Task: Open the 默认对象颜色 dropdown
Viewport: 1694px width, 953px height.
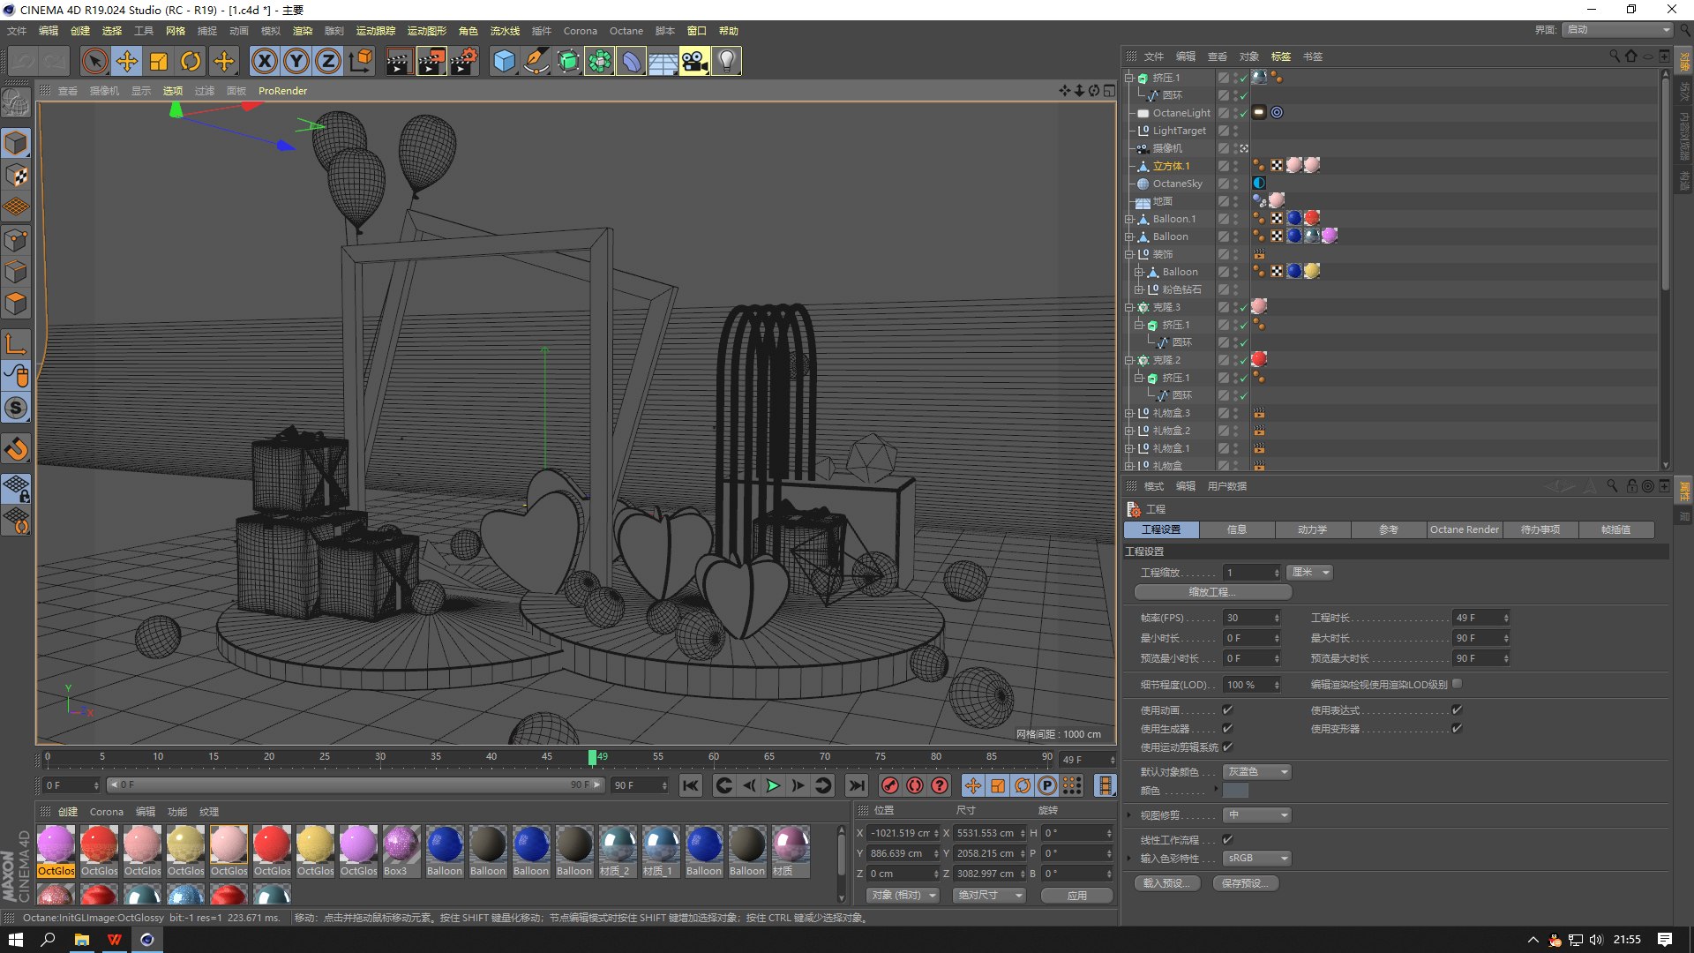Action: [1257, 771]
